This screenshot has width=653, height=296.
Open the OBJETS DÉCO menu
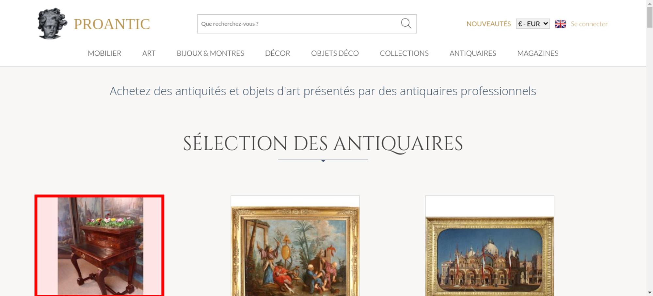(335, 53)
